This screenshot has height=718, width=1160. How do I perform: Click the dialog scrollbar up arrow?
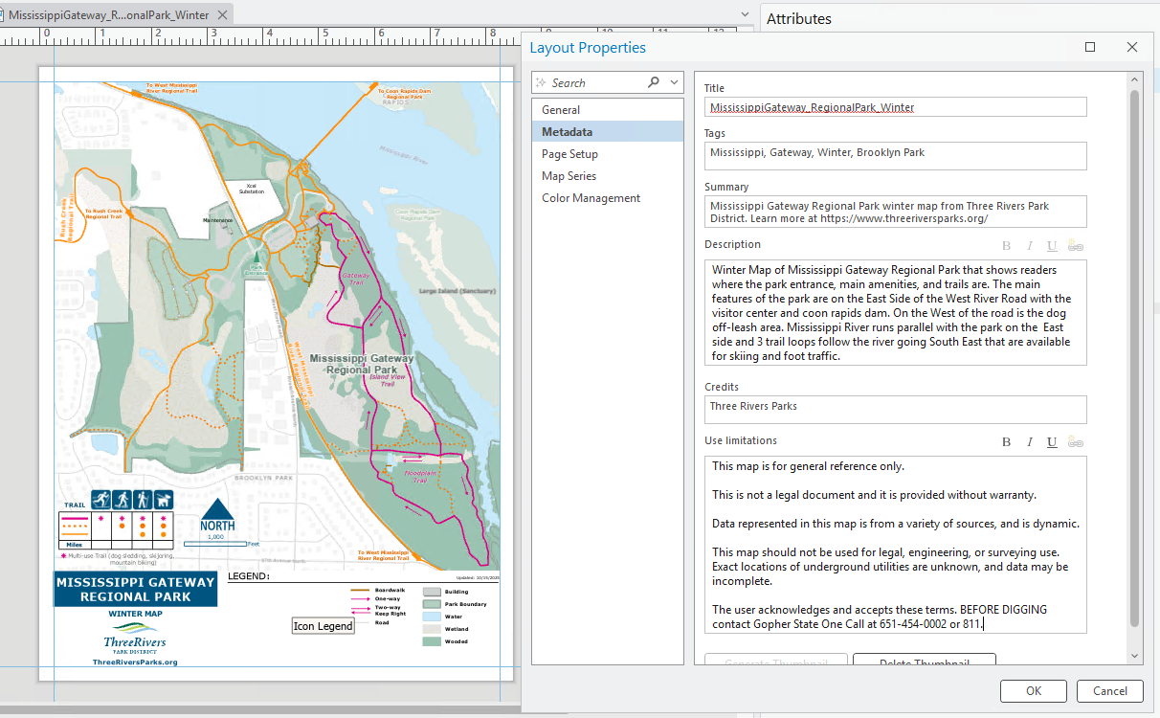click(x=1135, y=80)
